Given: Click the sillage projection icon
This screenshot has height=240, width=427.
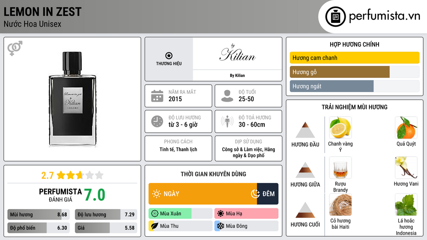Looking at the screenshot, I should (x=227, y=121).
